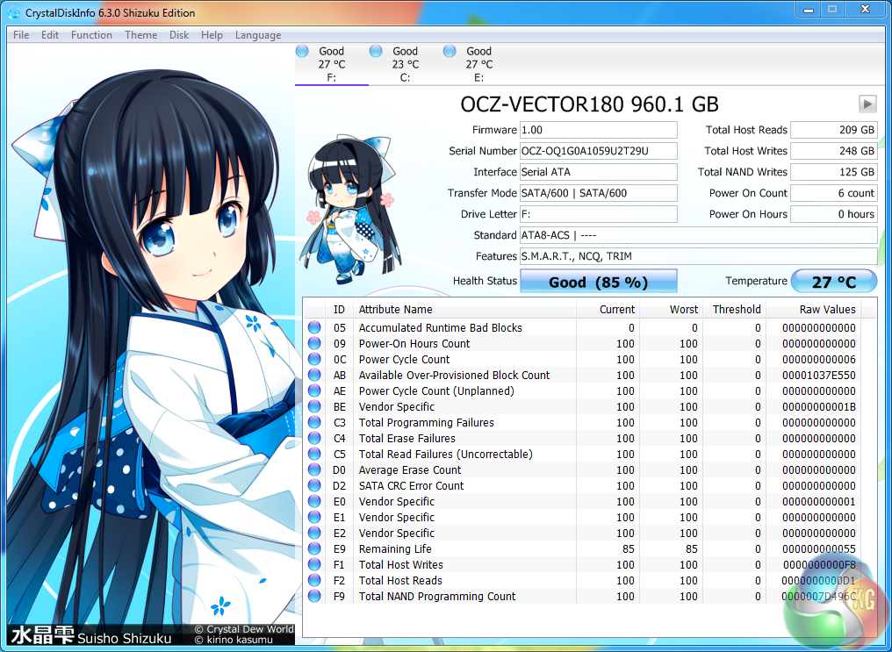Select the Accumulated Runtime Bad Blocks row
This screenshot has height=652, width=892.
(583, 327)
